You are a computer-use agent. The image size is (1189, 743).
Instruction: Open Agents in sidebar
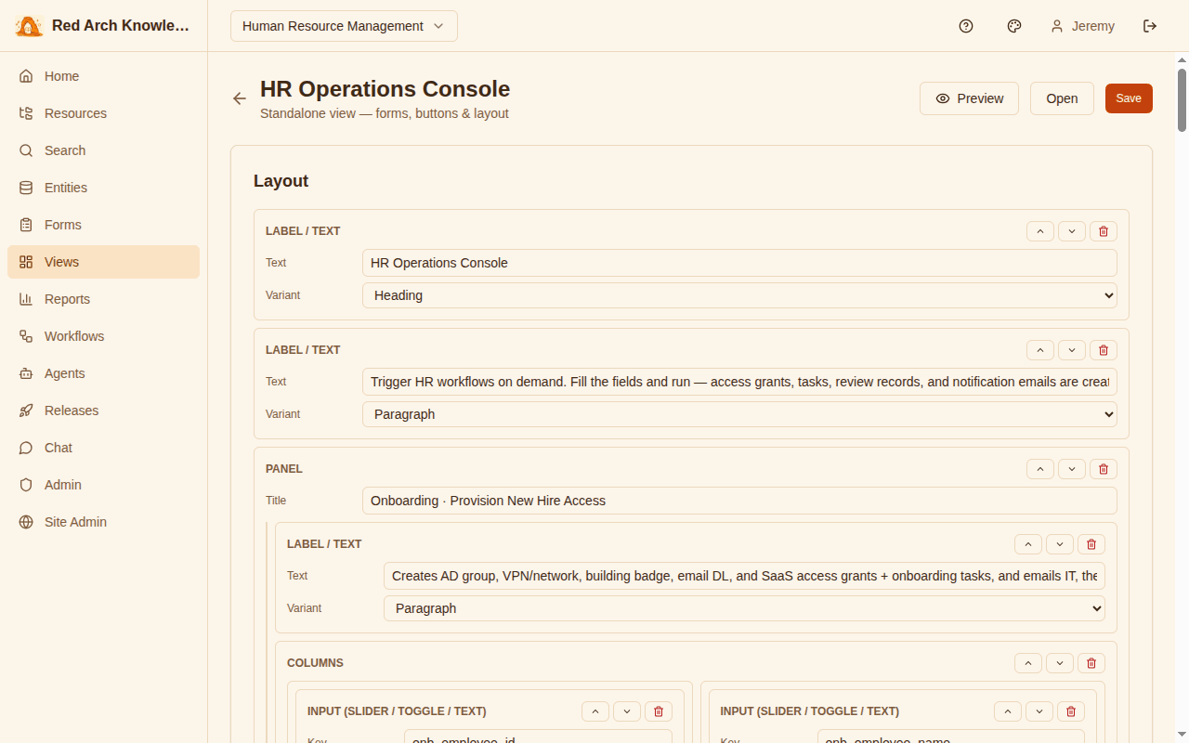point(103,373)
